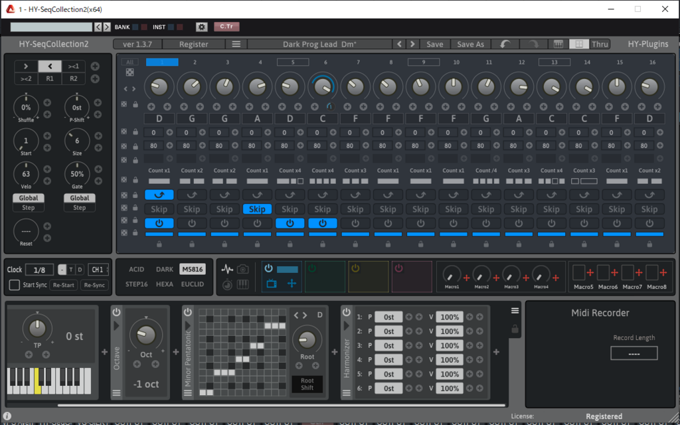The width and height of the screenshot is (680, 425).
Task: Click the Re-Sync button
Action: click(x=94, y=285)
